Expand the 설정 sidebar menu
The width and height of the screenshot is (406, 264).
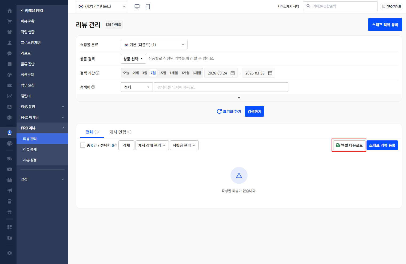[42, 179]
